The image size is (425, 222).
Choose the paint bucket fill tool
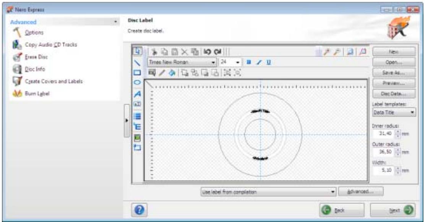click(x=172, y=73)
